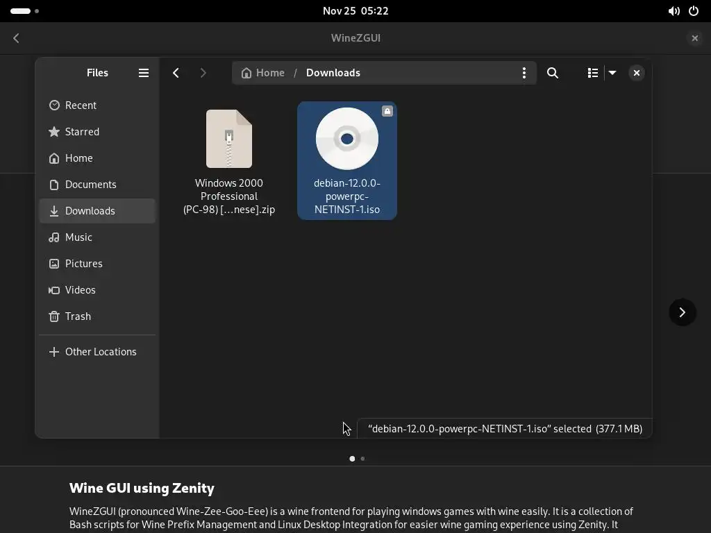This screenshot has height=533, width=711.
Task: Close the Files screenshot overlay
Action: click(x=636, y=73)
